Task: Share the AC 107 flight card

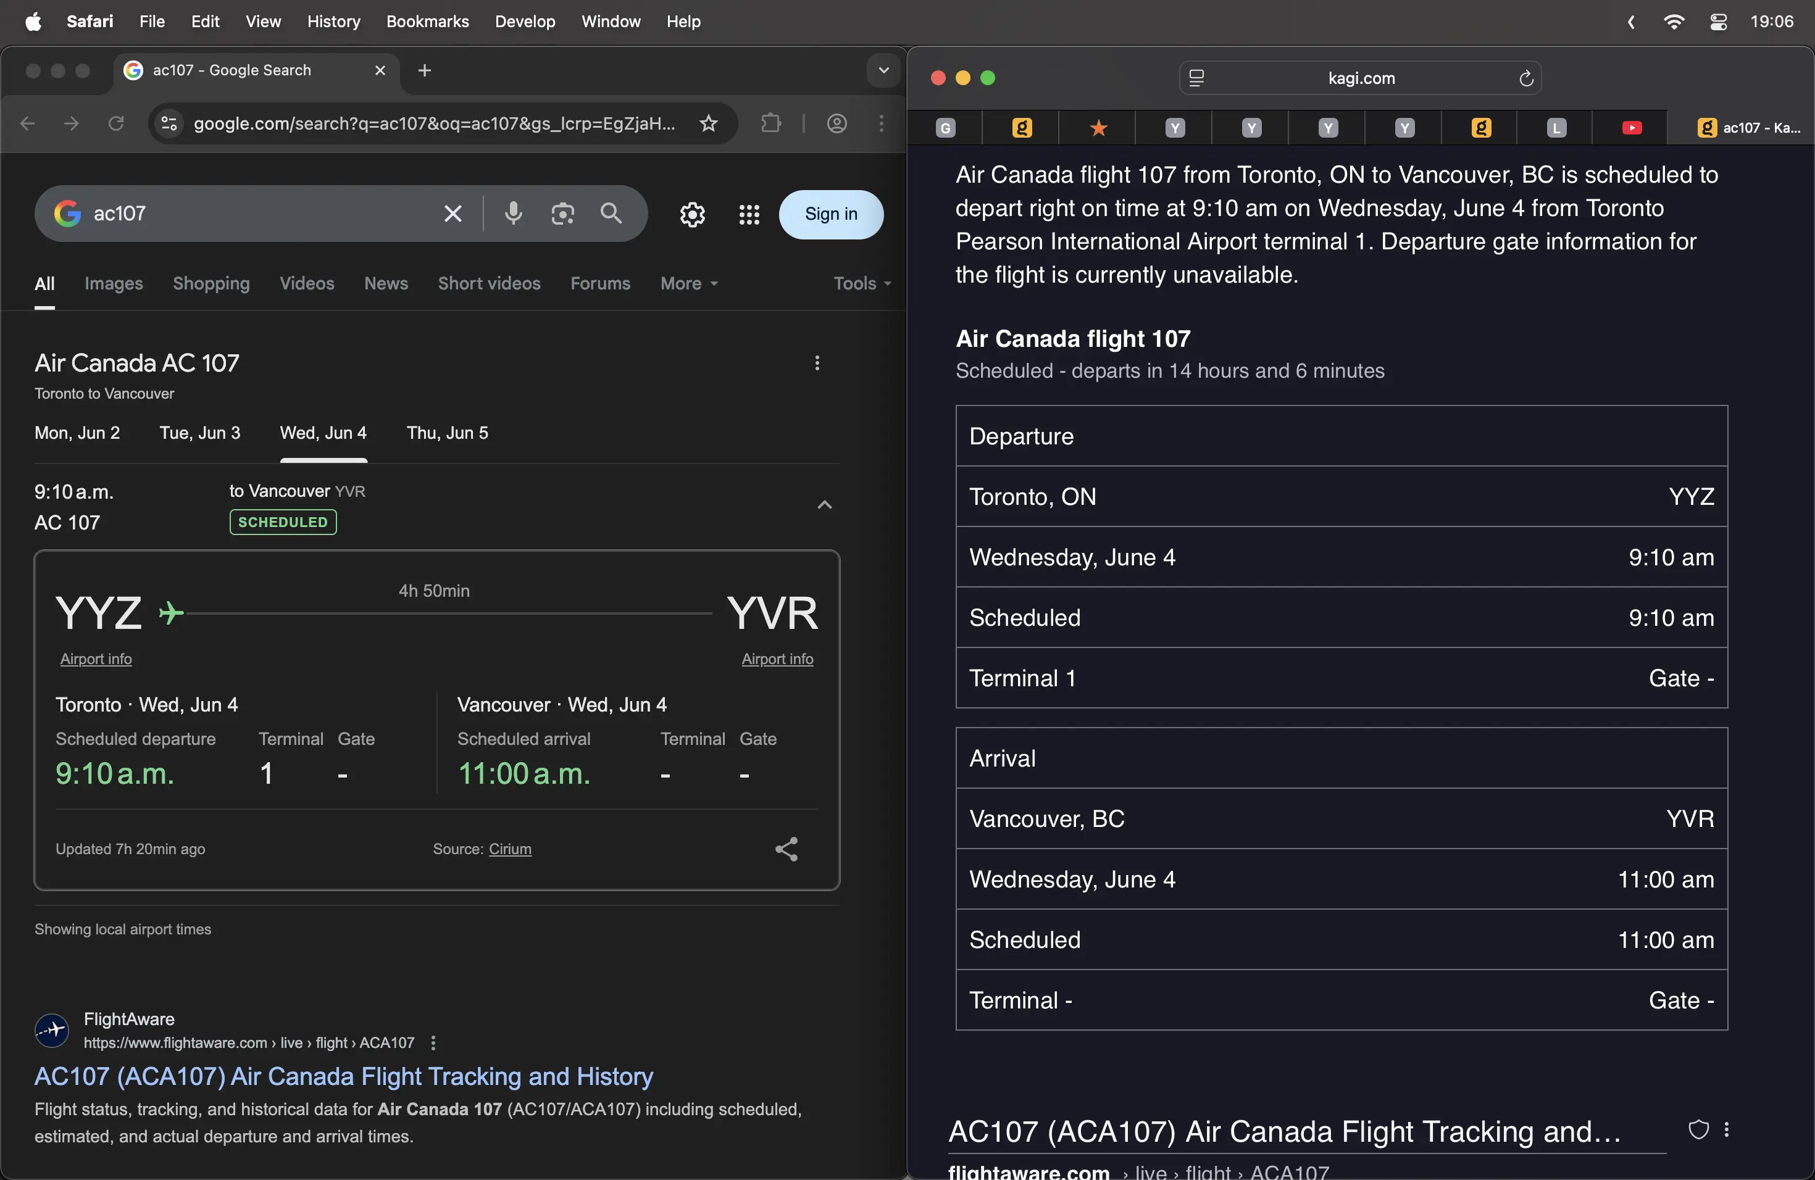Action: coord(786,849)
